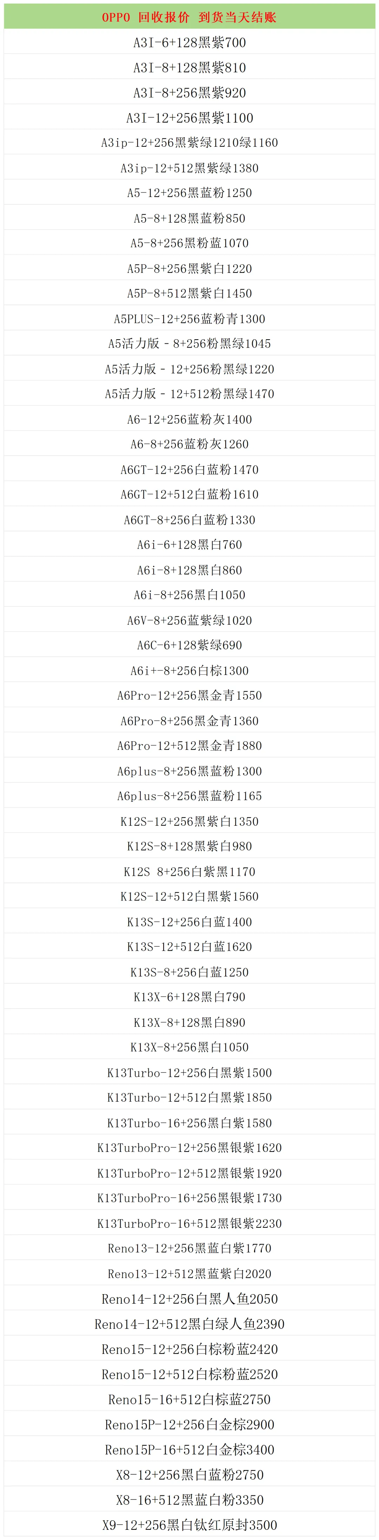Viewport: 379px width, 1540px height.
Task: Click the K13Turbo-16+256黑白紫1580 entry
Action: (189, 1122)
